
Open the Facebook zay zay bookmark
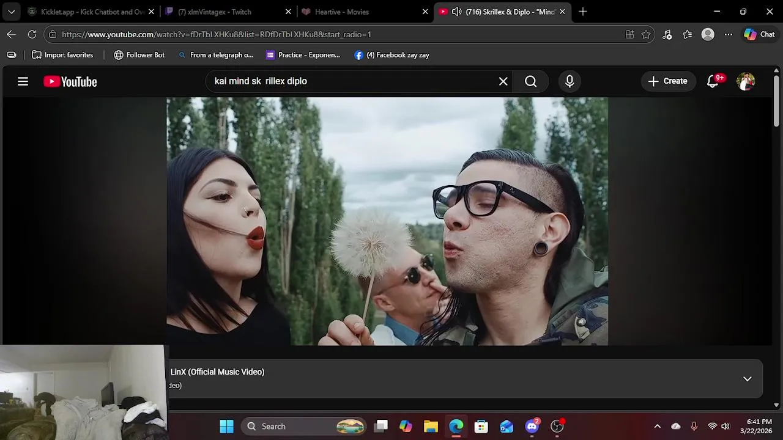point(392,55)
